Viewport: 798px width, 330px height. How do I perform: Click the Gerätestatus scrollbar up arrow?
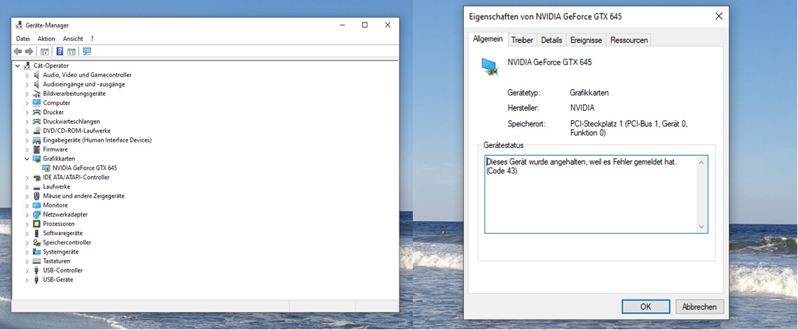702,162
